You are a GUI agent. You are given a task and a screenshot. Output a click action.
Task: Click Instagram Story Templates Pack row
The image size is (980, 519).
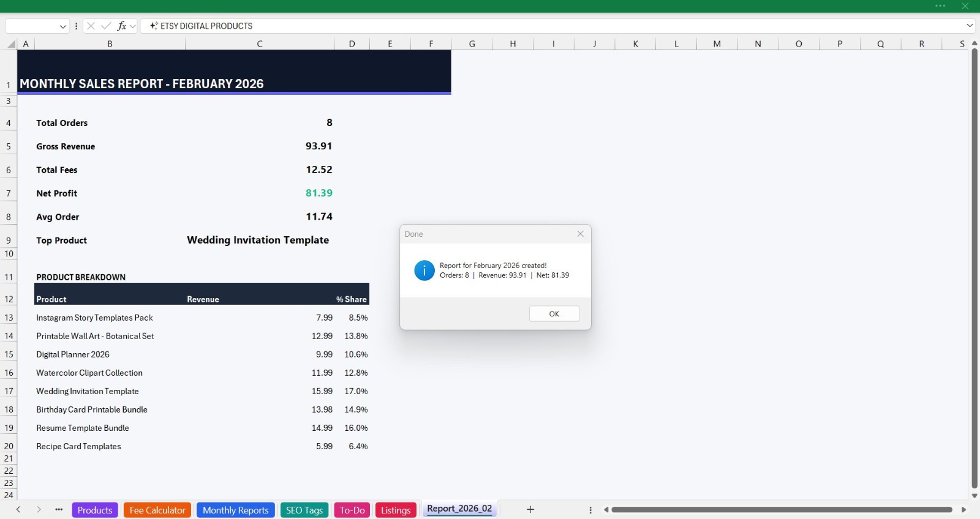(94, 318)
